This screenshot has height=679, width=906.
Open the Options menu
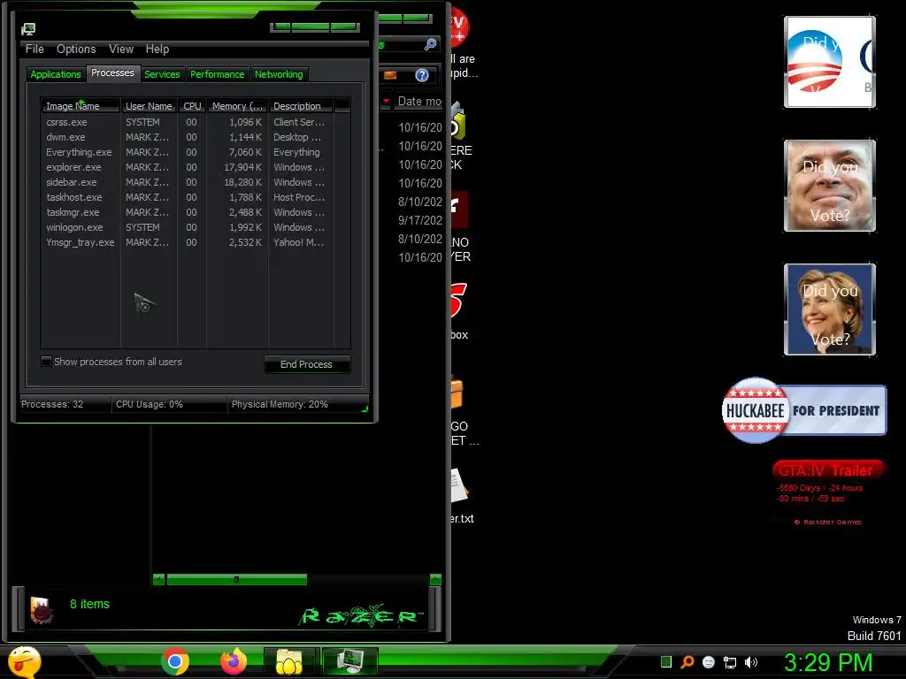[x=76, y=50]
